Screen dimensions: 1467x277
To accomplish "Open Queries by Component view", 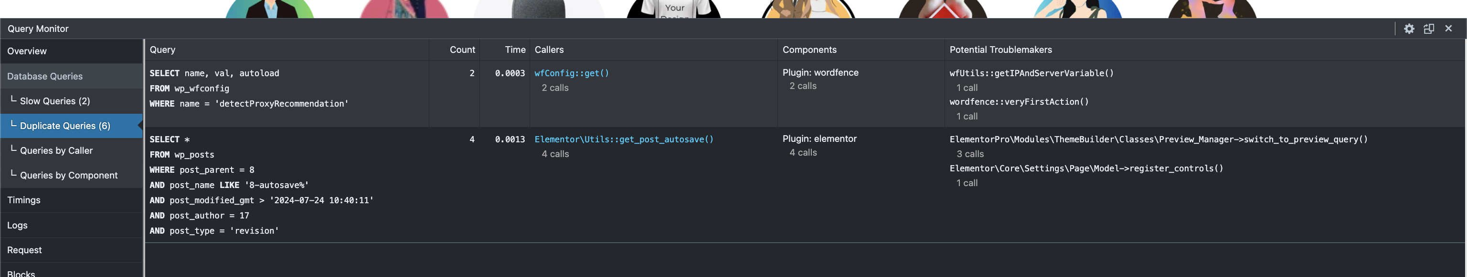I will [68, 176].
